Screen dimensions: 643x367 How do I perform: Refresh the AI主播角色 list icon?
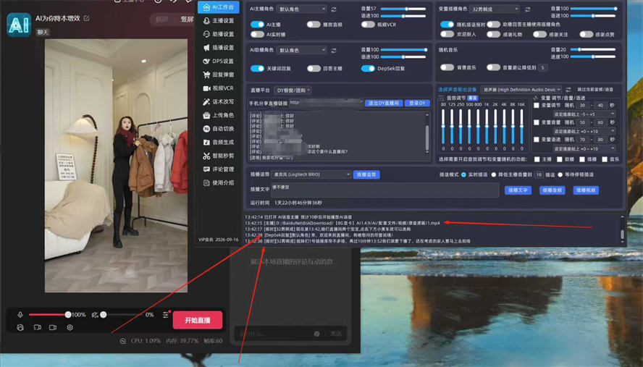(334, 9)
